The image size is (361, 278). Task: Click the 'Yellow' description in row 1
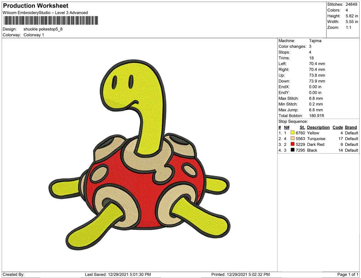point(313,133)
